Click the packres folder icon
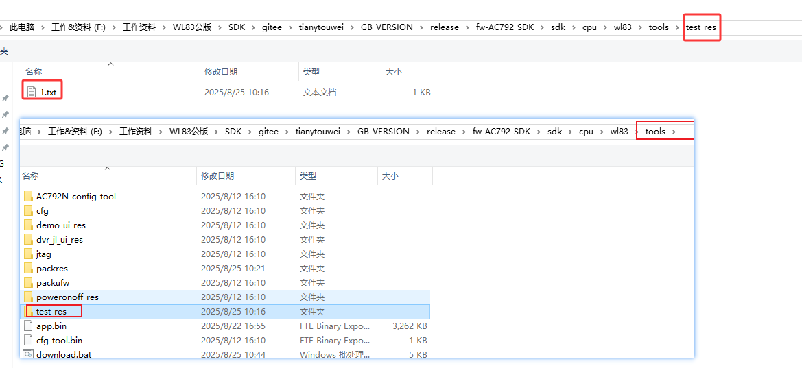 (28, 268)
